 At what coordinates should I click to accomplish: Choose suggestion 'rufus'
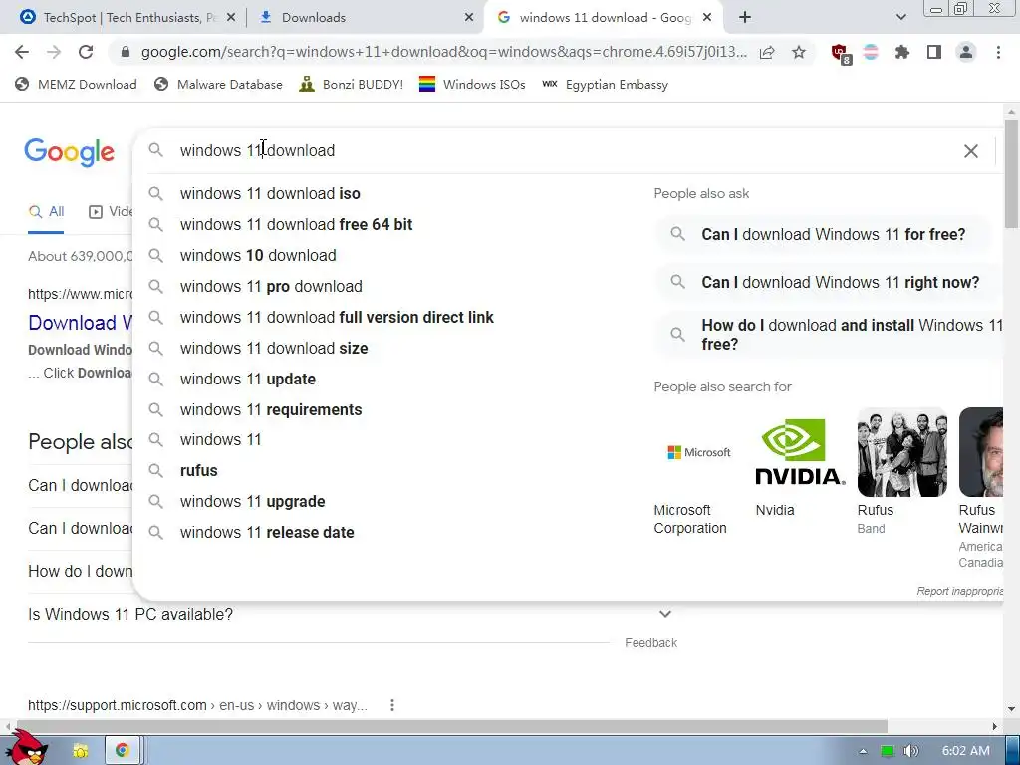point(390,471)
